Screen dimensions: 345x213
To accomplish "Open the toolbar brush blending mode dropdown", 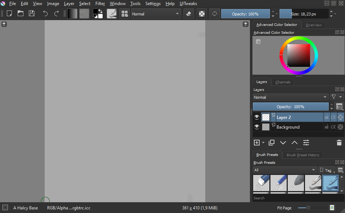I will pyautogui.click(x=156, y=14).
